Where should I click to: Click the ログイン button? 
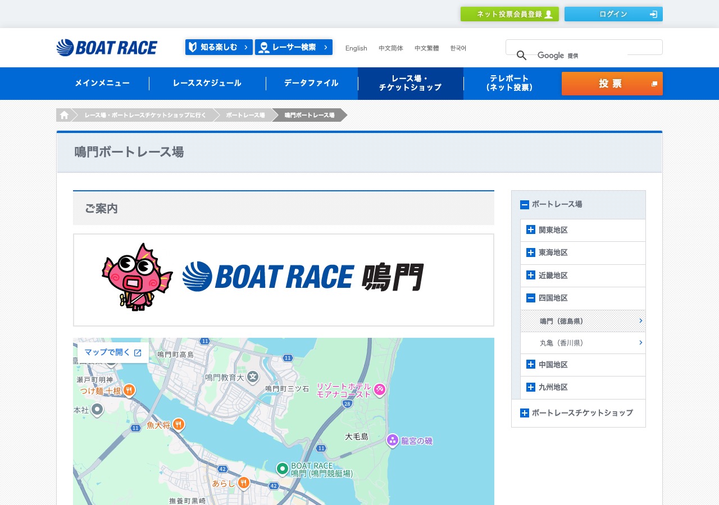[613, 14]
